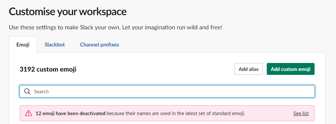Click the 'names are used' explanation text
336x124 pixels.
[x=176, y=113]
